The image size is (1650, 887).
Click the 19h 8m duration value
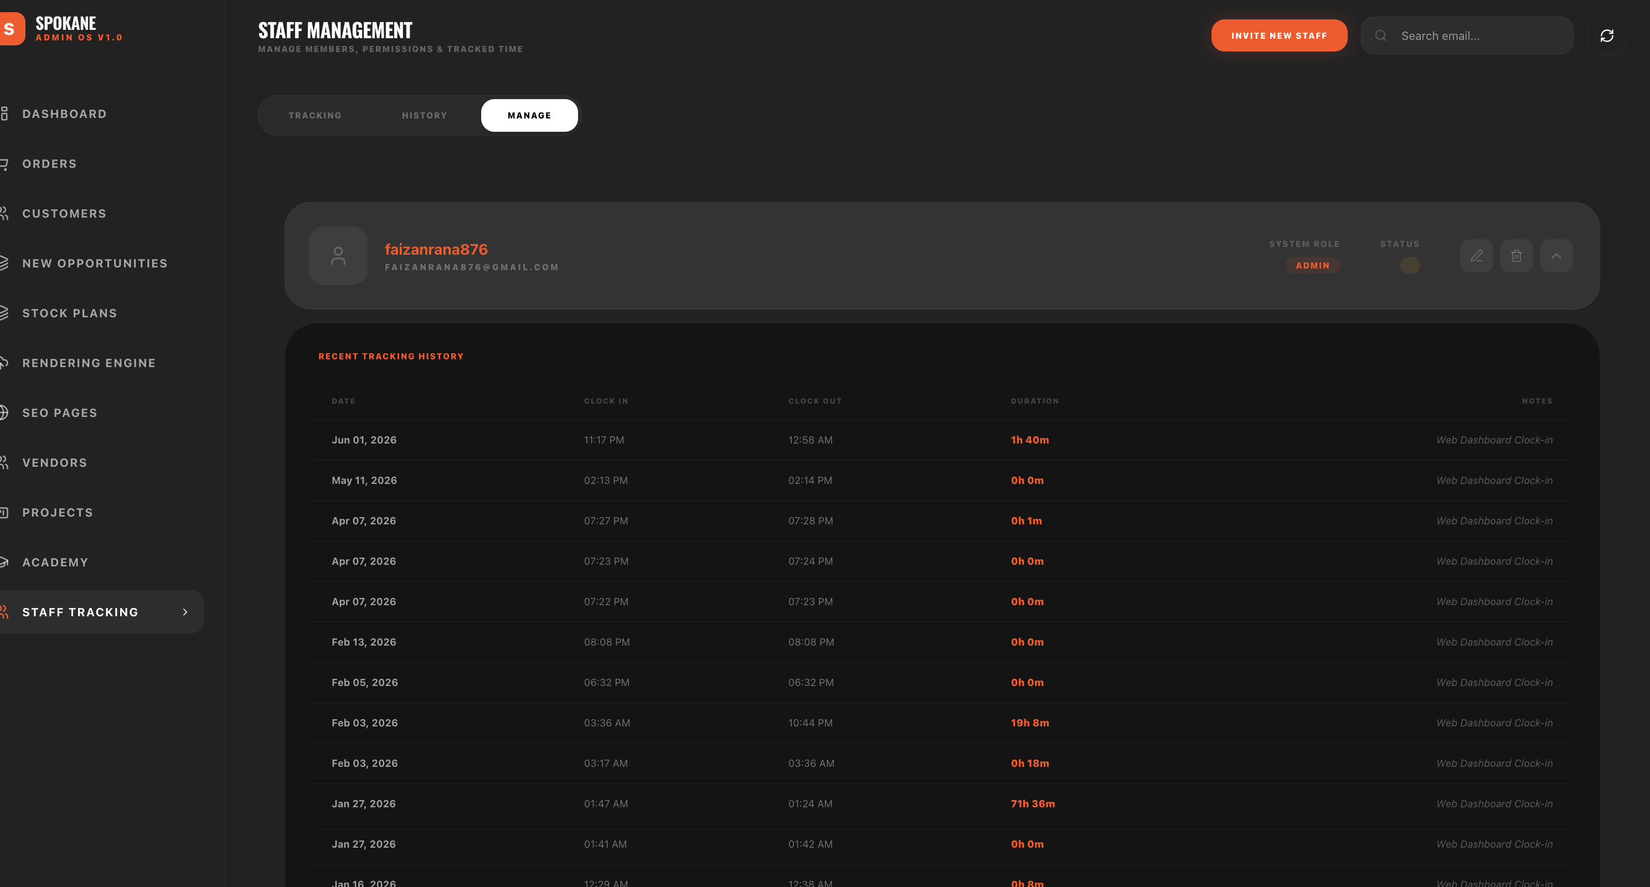(1029, 723)
